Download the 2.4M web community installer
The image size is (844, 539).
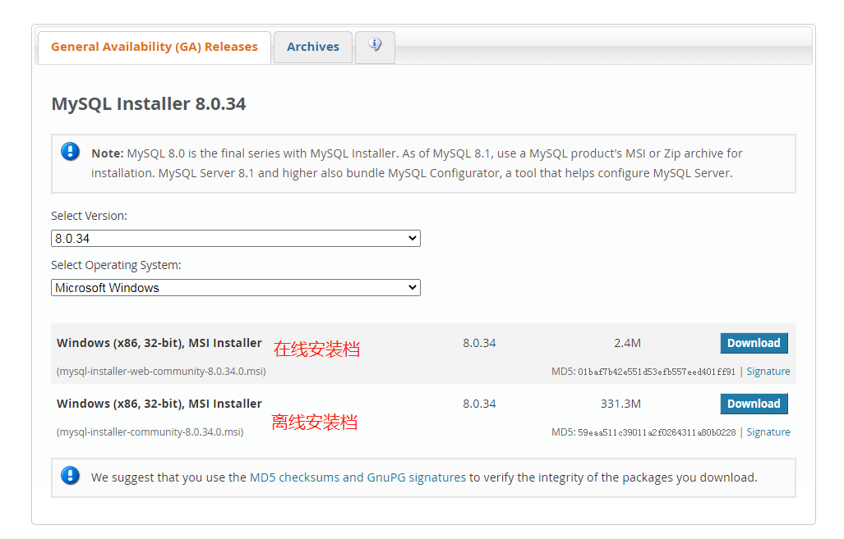(x=754, y=344)
